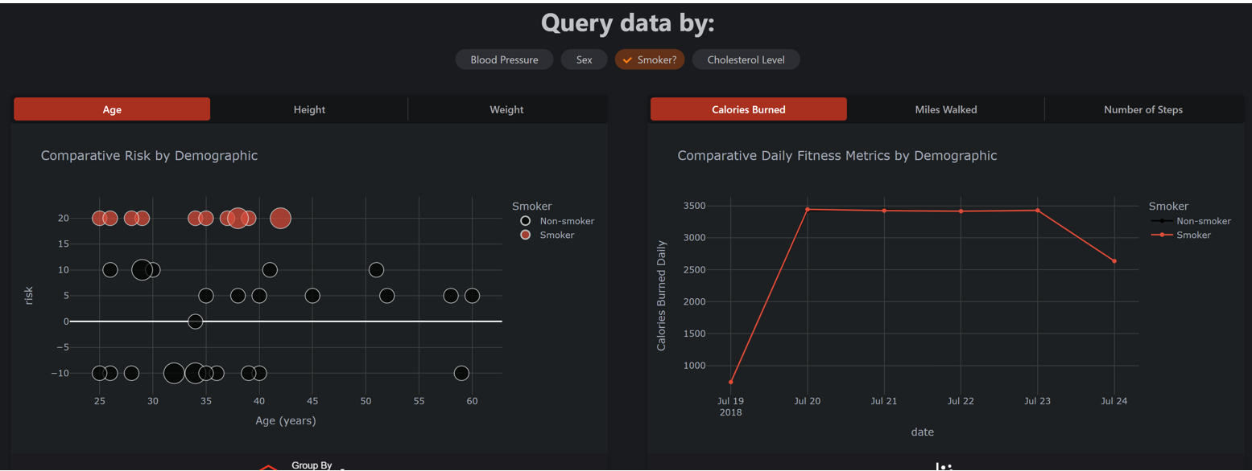Image resolution: width=1252 pixels, height=471 pixels.
Task: Click the Group By label below risk chart
Action: click(311, 465)
